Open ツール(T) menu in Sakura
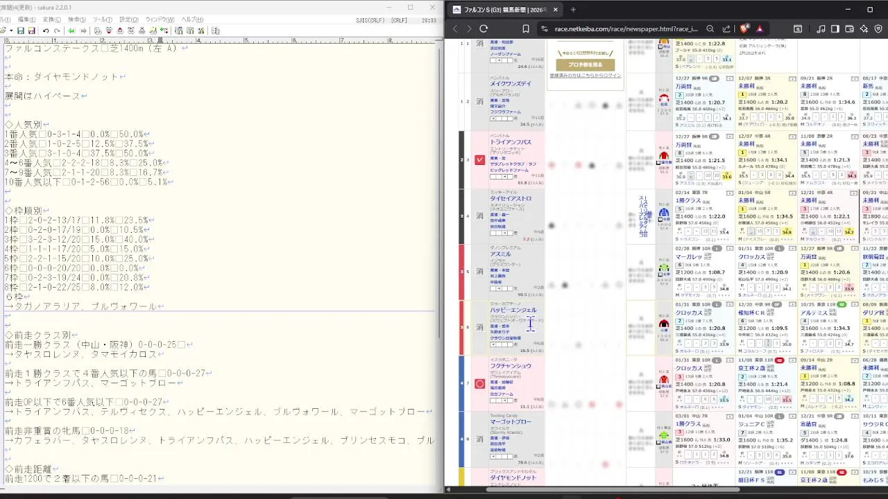 [x=103, y=19]
